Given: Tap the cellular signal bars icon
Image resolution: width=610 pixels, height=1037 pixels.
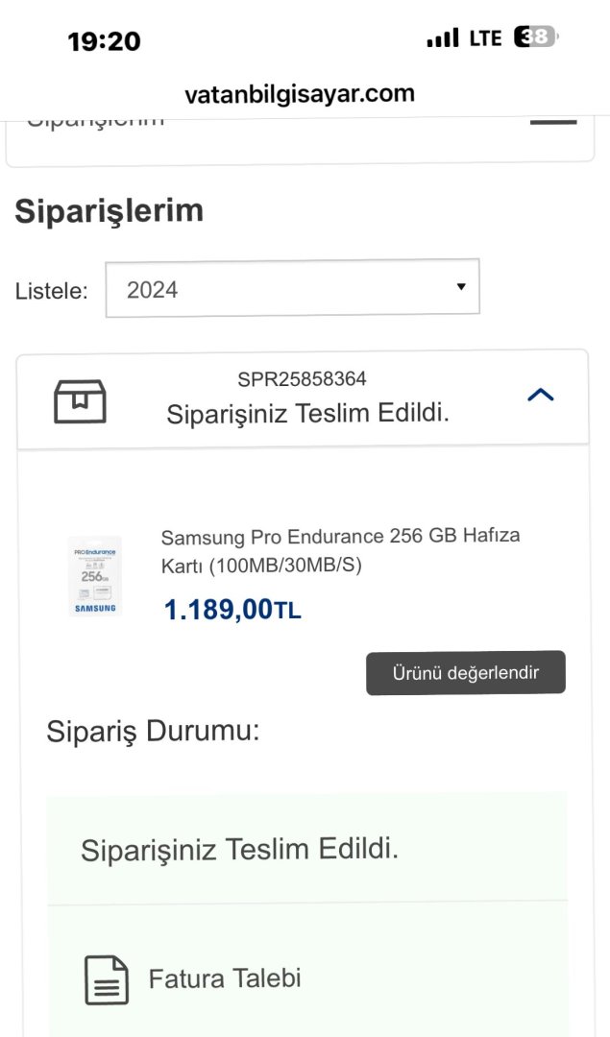Looking at the screenshot, I should (x=443, y=38).
